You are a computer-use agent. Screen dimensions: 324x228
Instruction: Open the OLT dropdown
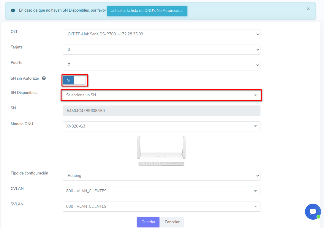coord(161,34)
